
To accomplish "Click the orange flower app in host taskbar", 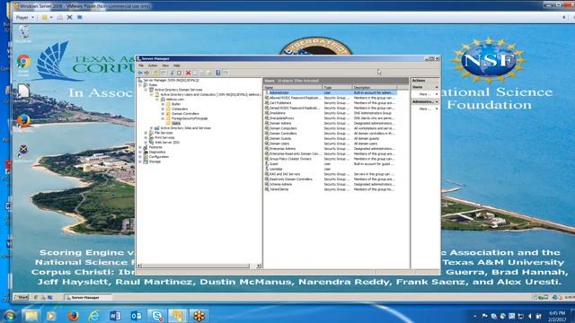I will click(199, 316).
